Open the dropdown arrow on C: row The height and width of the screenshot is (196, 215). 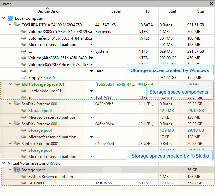coord(91,51)
